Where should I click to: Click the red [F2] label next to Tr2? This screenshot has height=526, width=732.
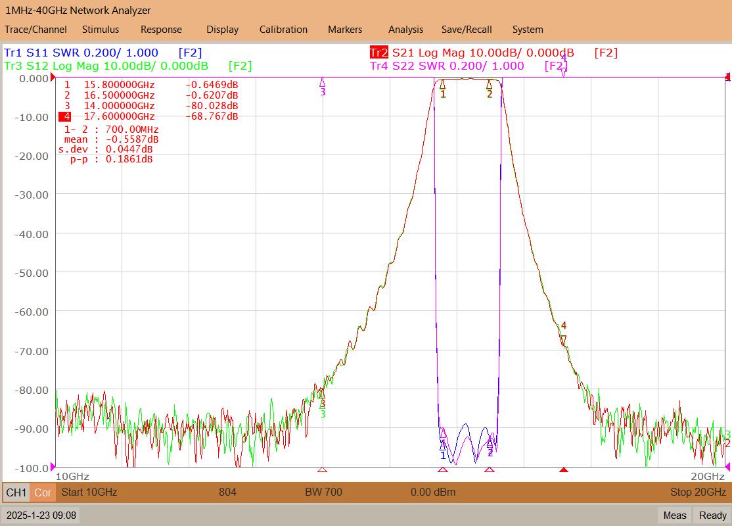606,53
